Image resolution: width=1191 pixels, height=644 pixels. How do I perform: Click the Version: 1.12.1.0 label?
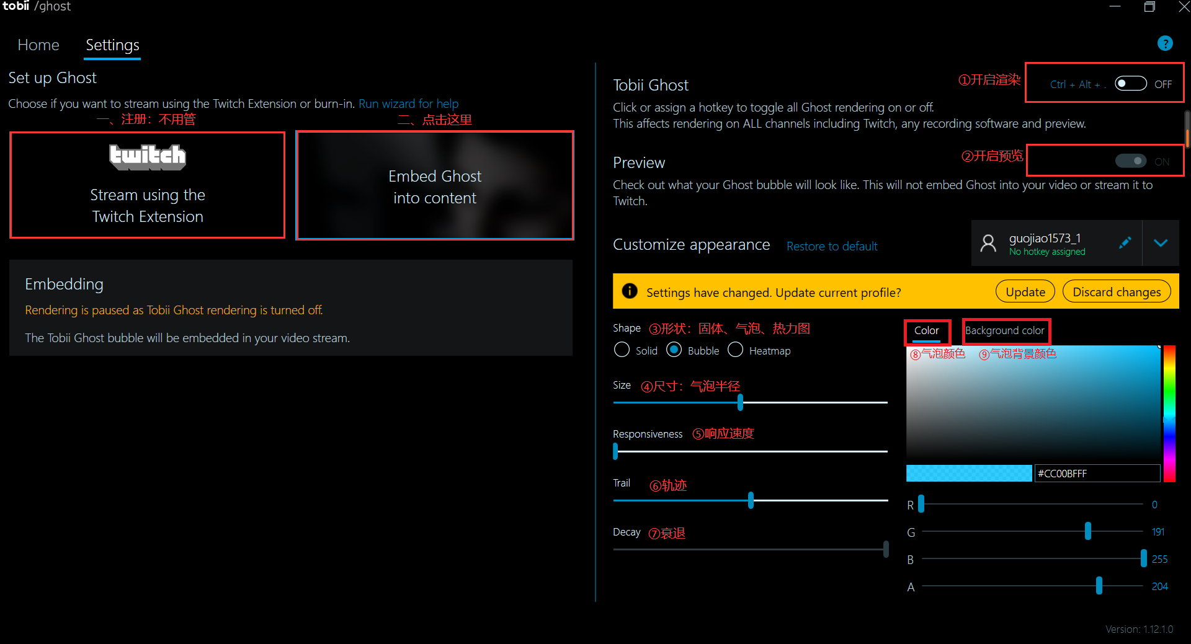click(1139, 629)
